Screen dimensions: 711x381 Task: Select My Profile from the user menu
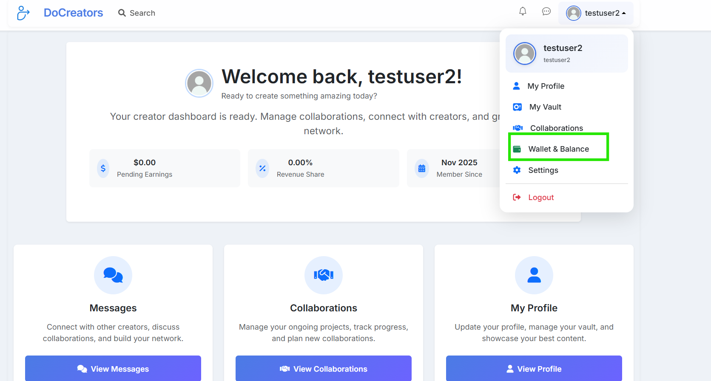pyautogui.click(x=546, y=86)
